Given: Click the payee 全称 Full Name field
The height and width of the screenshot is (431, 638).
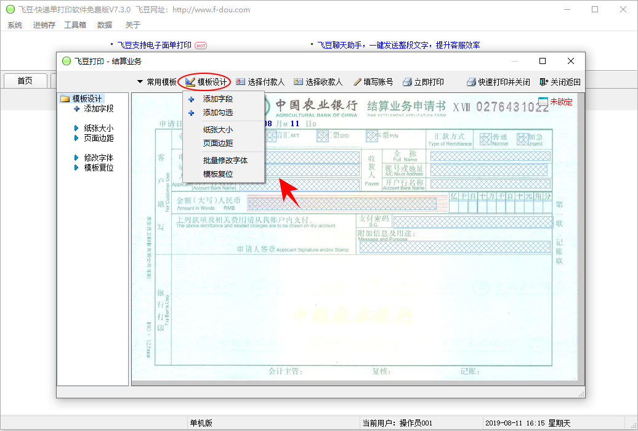Looking at the screenshot, I should coord(490,156).
